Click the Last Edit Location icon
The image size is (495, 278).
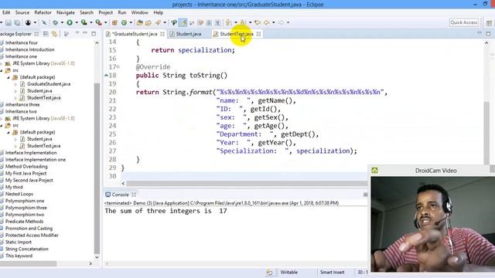tap(258, 22)
